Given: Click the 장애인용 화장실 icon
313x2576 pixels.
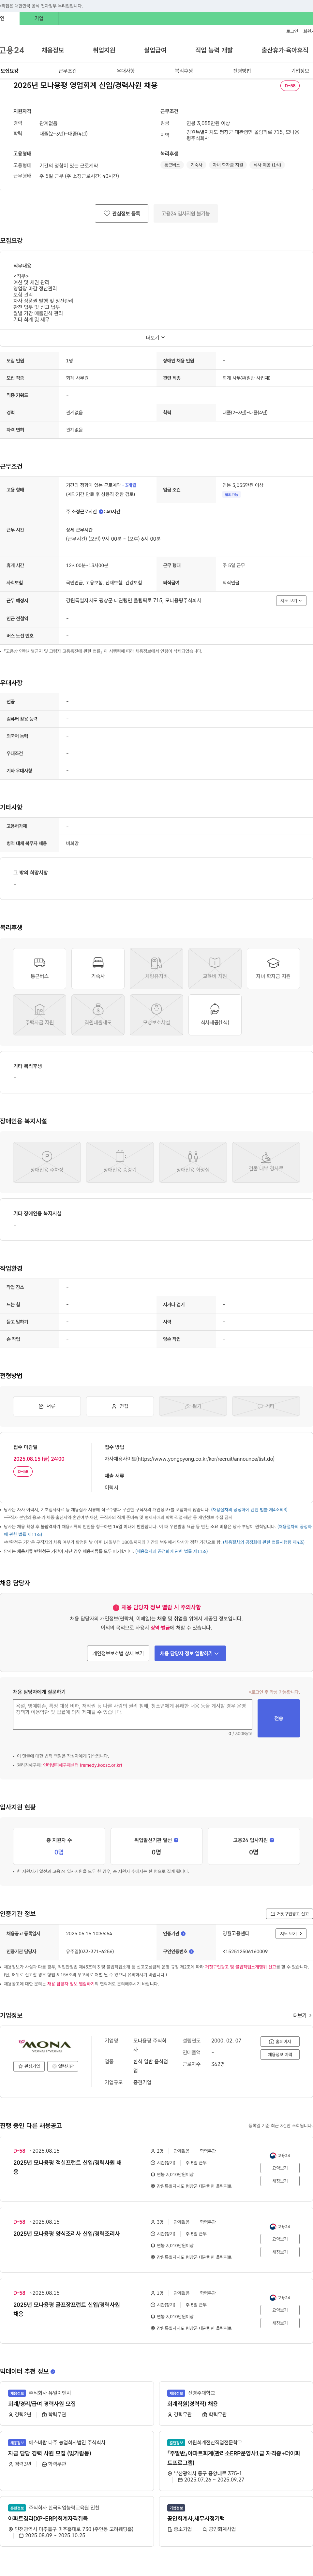Looking at the screenshot, I should tap(193, 1162).
